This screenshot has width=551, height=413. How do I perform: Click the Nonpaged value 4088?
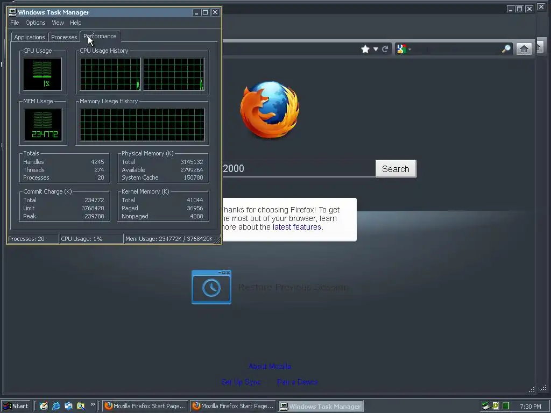(196, 216)
